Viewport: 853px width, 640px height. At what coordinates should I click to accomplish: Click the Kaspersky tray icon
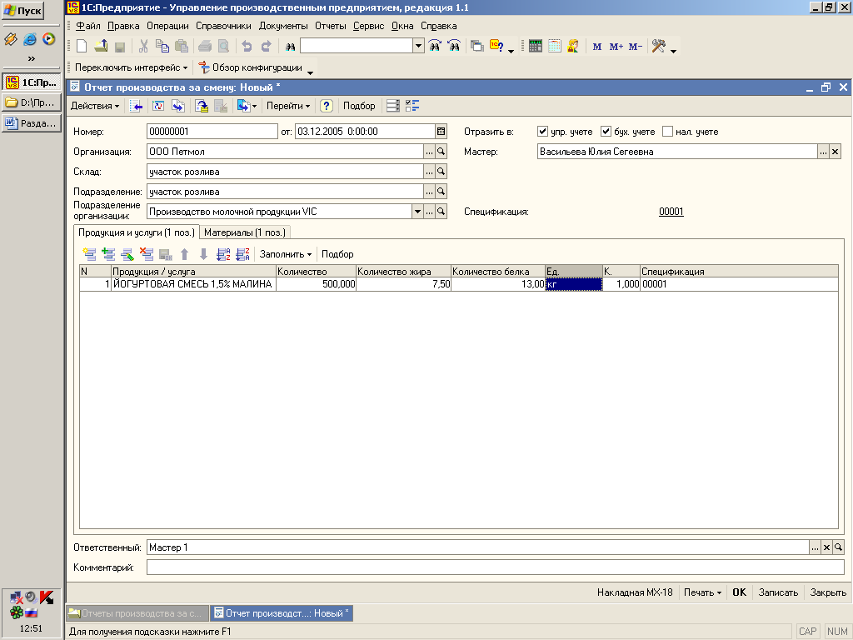click(x=47, y=598)
